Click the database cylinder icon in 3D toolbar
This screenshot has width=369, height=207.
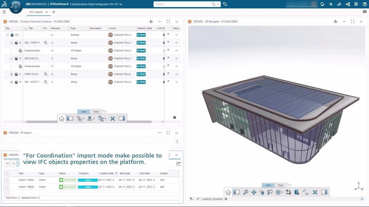coord(296,192)
